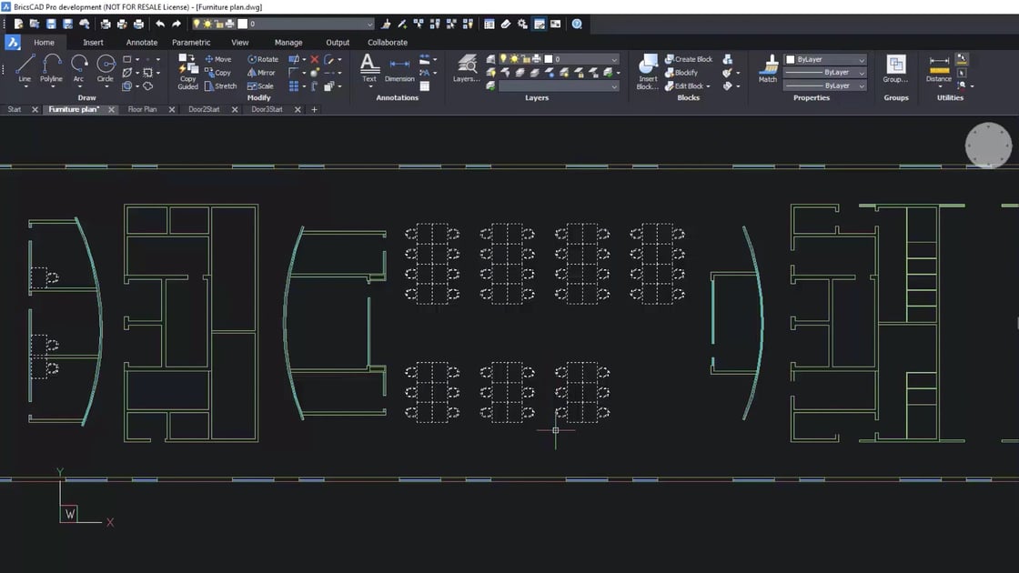The width and height of the screenshot is (1019, 573).
Task: Expand the Edit Block dropdown arrow
Action: point(708,85)
